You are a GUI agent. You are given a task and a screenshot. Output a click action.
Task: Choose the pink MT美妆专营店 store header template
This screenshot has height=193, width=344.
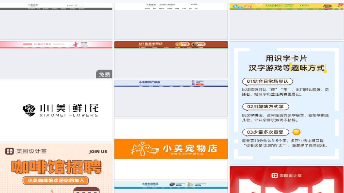click(56, 60)
